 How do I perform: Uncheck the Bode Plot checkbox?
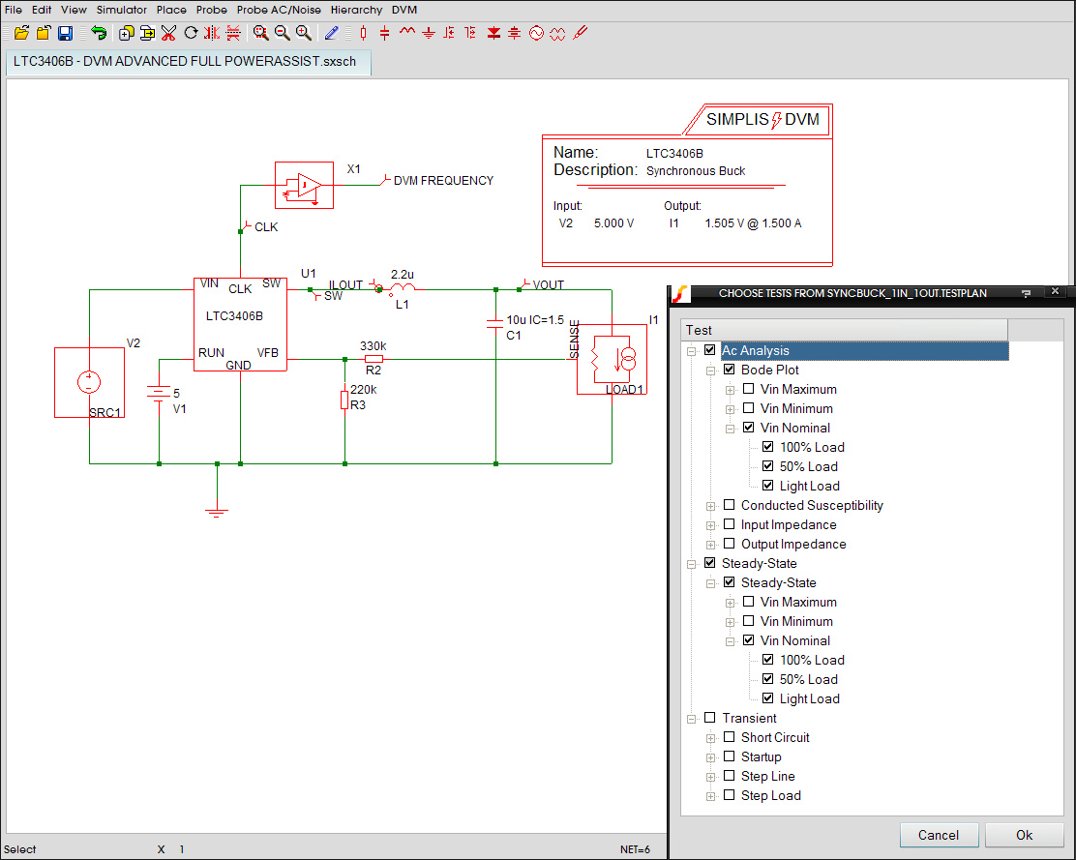(730, 370)
